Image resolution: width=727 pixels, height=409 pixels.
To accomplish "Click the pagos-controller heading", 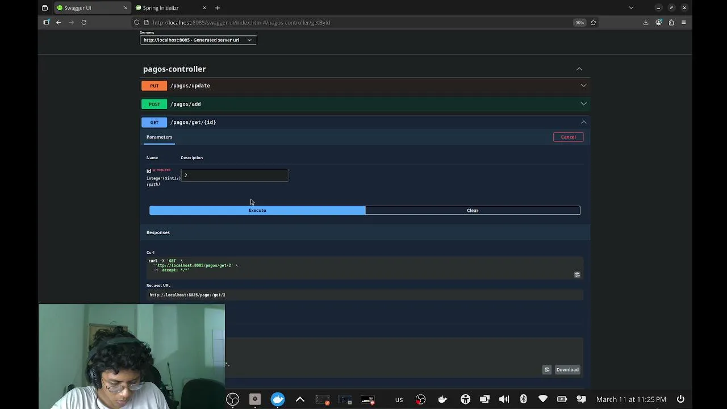I will 174,69.
